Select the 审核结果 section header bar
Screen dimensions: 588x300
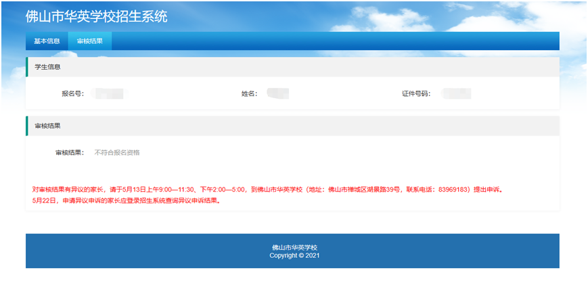tap(292, 126)
